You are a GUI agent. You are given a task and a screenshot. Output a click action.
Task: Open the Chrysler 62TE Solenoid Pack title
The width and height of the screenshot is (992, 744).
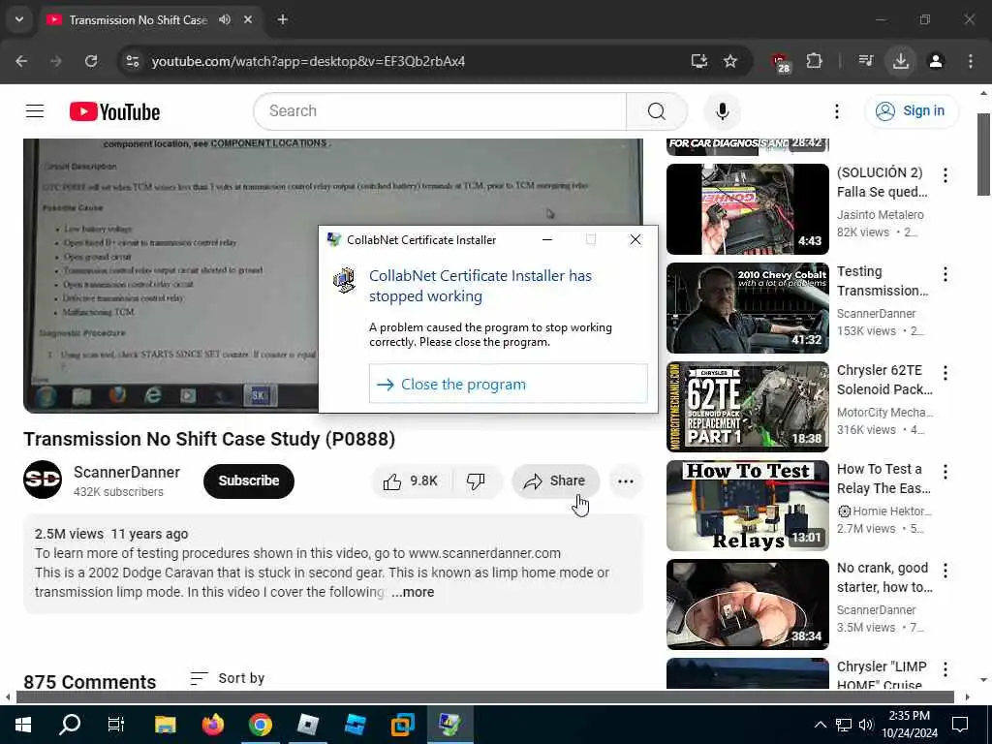pyautogui.click(x=884, y=380)
